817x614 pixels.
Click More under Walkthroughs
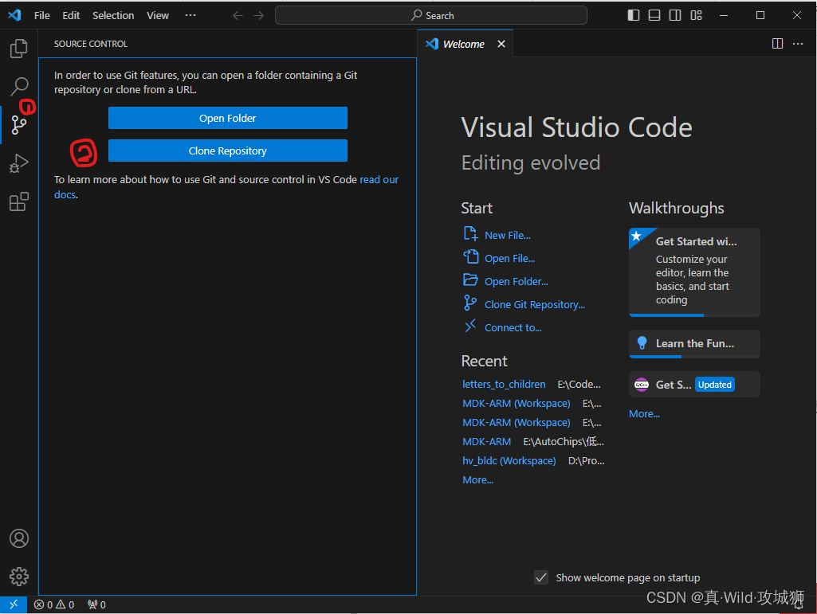click(644, 413)
